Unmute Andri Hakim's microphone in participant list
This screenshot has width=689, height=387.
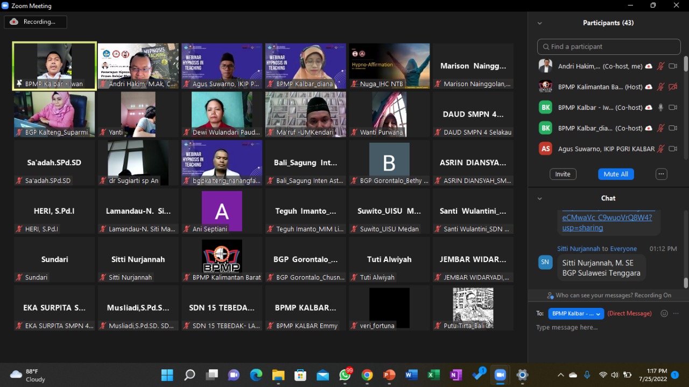coord(660,66)
